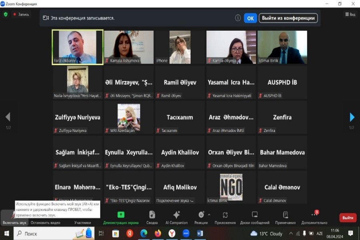Screen dimensions: 360x240
Task: Click the Windows search box Поиск
Action: [55, 234]
